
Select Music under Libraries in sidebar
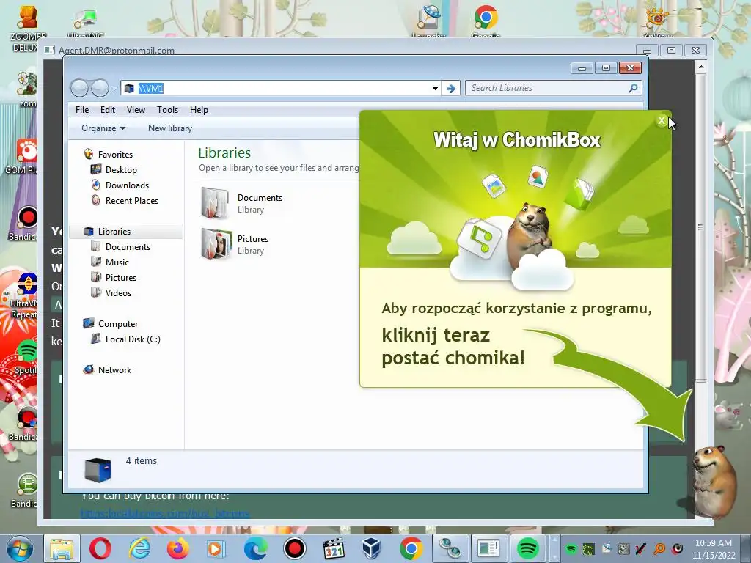pos(117,262)
